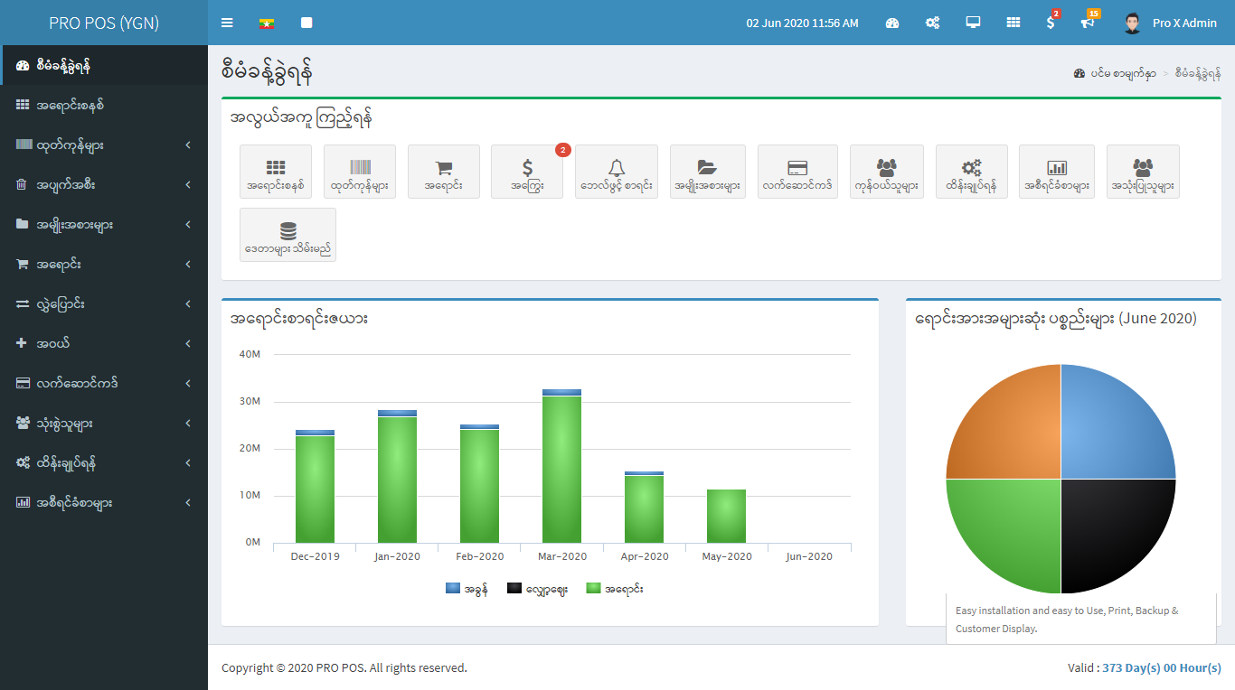Expand the sidebar folder categories chevron

pyautogui.click(x=188, y=225)
